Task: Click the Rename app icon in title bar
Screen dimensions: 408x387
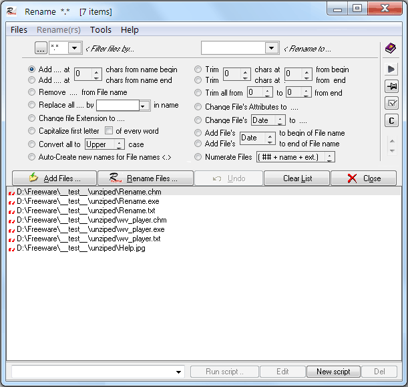Action: (x=11, y=11)
